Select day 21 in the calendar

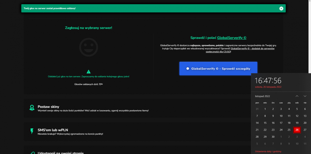tap(257, 130)
